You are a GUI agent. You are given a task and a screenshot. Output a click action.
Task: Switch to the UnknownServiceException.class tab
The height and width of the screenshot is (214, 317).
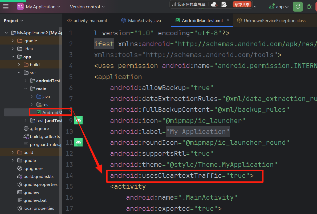[271, 20]
